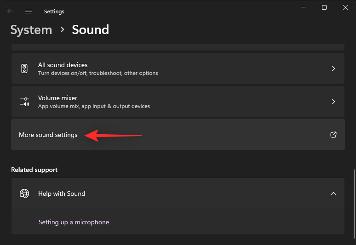Expand All sound devices with its chevron
The height and width of the screenshot is (245, 356).
(333, 68)
